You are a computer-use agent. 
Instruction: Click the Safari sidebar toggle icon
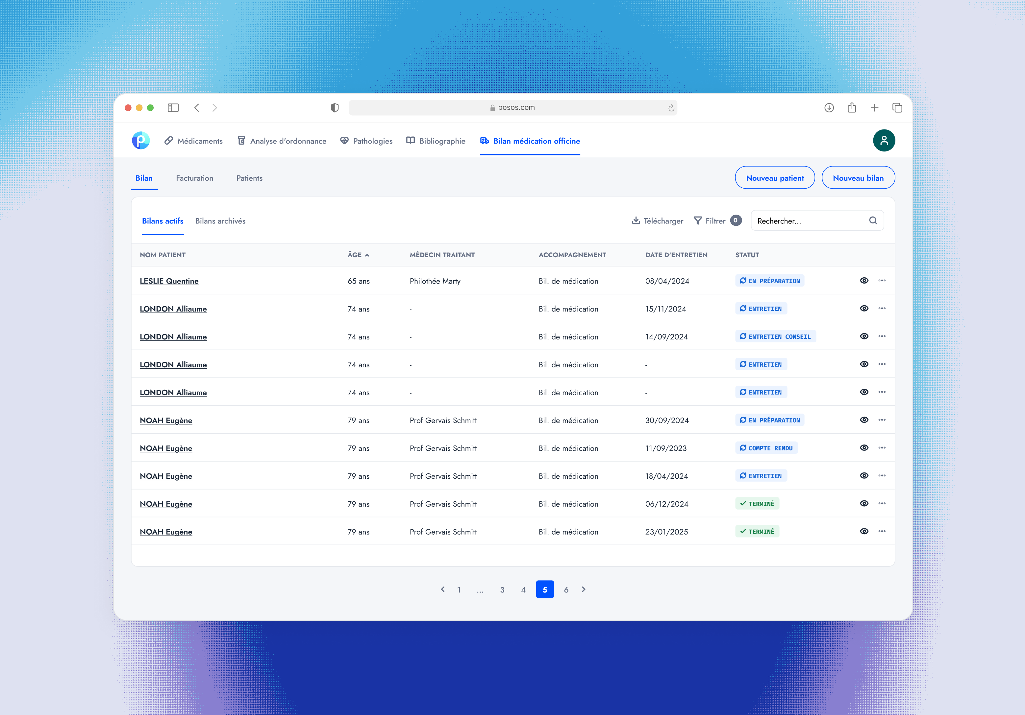click(173, 107)
